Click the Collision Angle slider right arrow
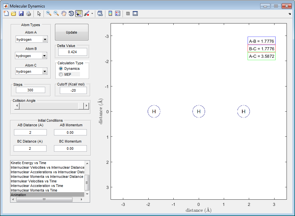This screenshot has width=295, height=216. (x=86, y=106)
